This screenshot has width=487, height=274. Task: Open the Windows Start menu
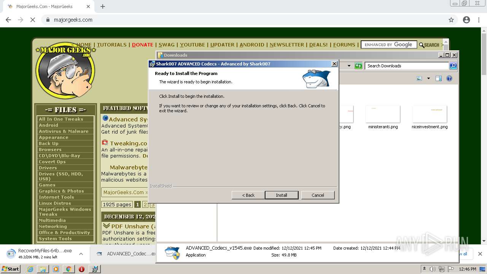11,269
